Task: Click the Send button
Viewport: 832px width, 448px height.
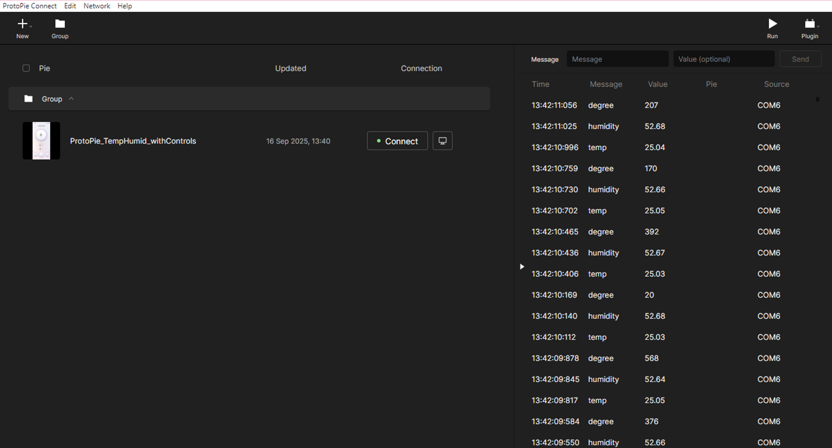Action: coord(800,59)
